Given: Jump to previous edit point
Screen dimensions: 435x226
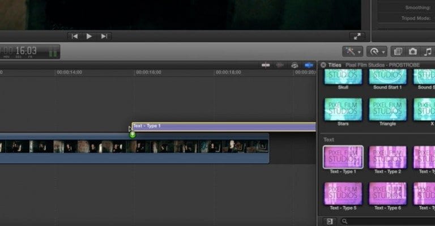Looking at the screenshot, I should 75,36.
